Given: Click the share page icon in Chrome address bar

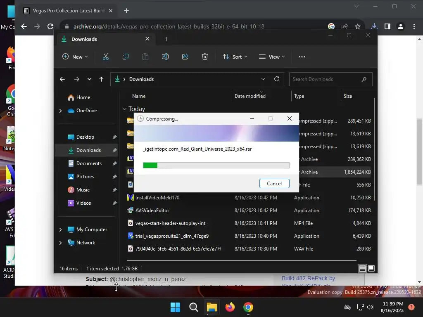Looking at the screenshot, I should click(x=345, y=26).
